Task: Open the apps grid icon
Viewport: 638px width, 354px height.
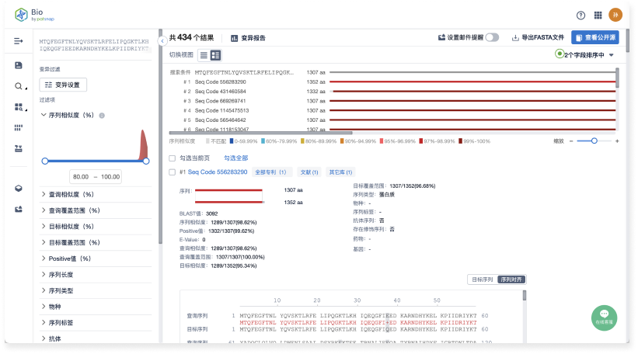Action: tap(598, 15)
